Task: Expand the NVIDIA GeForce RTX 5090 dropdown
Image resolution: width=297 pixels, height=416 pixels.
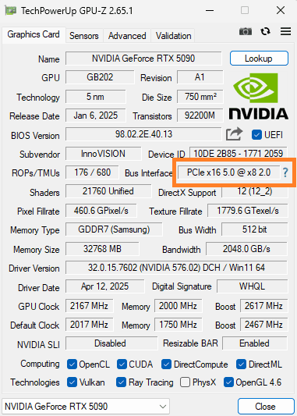Action: [x=86, y=406]
